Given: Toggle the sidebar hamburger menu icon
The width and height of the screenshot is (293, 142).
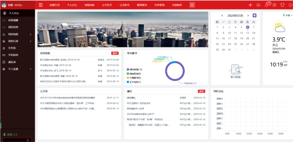Looking at the screenshot, I should 41,5.
